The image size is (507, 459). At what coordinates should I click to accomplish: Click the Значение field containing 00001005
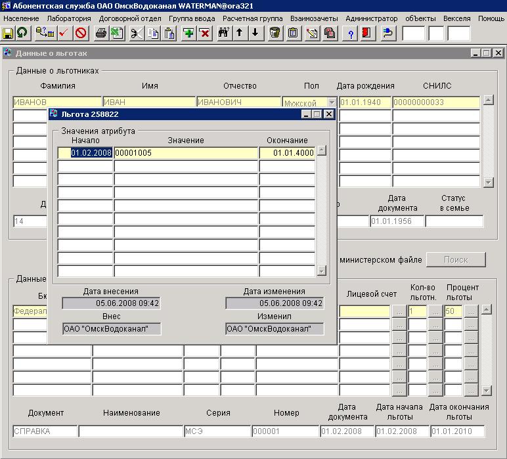point(186,152)
